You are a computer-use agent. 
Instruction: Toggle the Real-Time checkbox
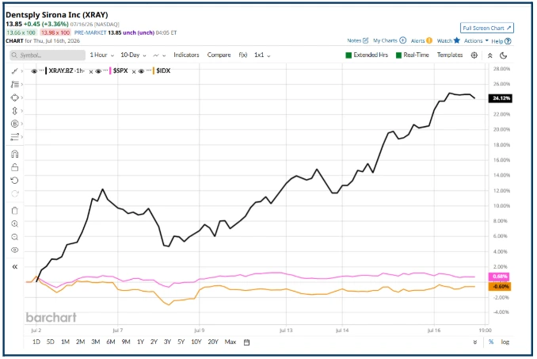point(398,55)
